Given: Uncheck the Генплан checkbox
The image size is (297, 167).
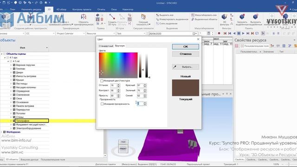Looking at the screenshot, I should click(x=14, y=69).
